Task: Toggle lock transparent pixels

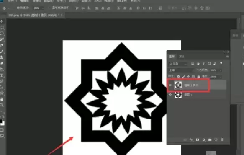Action: click(178, 77)
